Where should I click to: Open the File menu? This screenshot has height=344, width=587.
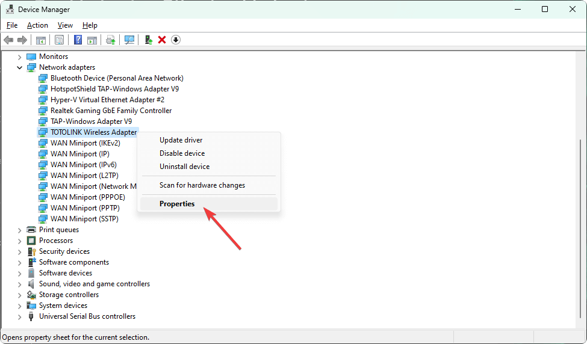(12, 25)
